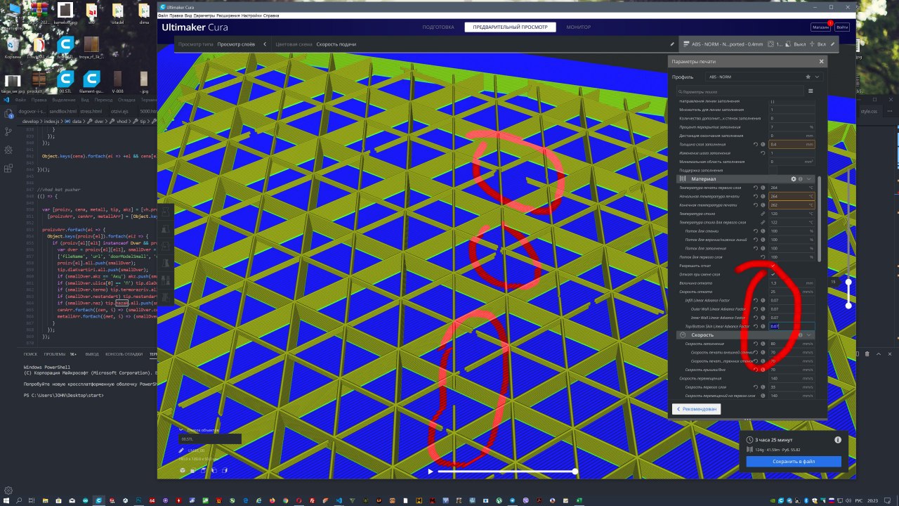The width and height of the screenshot is (899, 506).
Task: Click Рекомендован button
Action: [696, 408]
